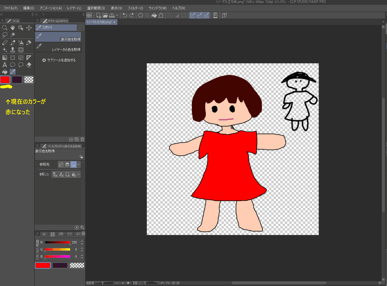The width and height of the screenshot is (387, 286).
Task: Select the Fill bucket tool
Action: (5, 71)
